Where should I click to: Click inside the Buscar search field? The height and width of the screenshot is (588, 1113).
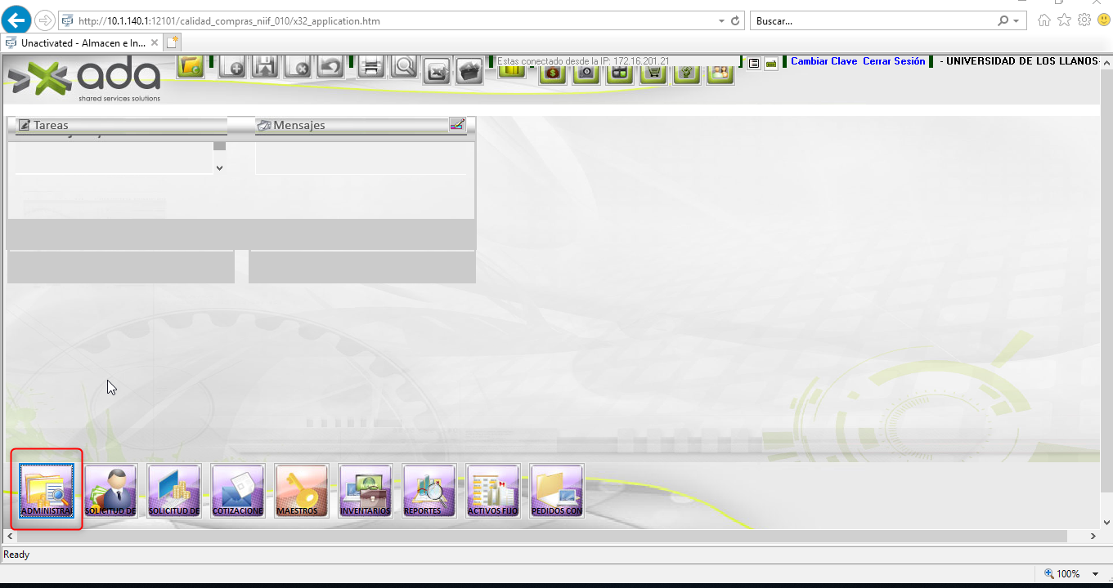[871, 20]
